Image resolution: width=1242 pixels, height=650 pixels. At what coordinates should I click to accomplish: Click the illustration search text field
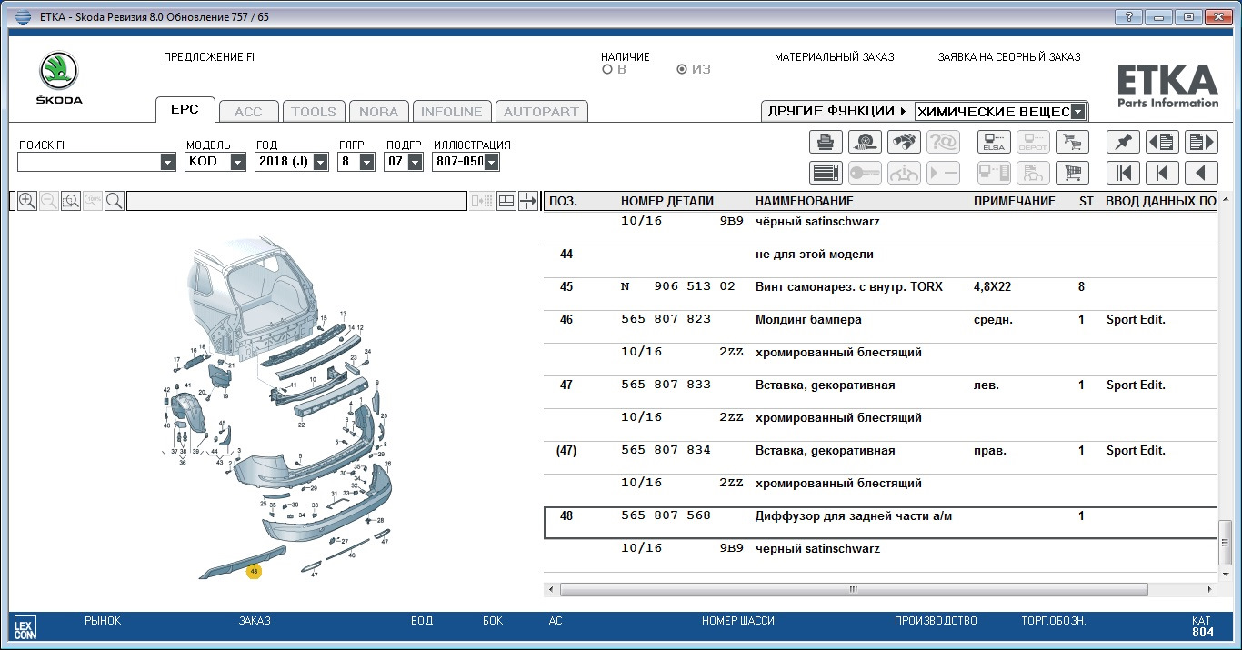[x=296, y=201]
